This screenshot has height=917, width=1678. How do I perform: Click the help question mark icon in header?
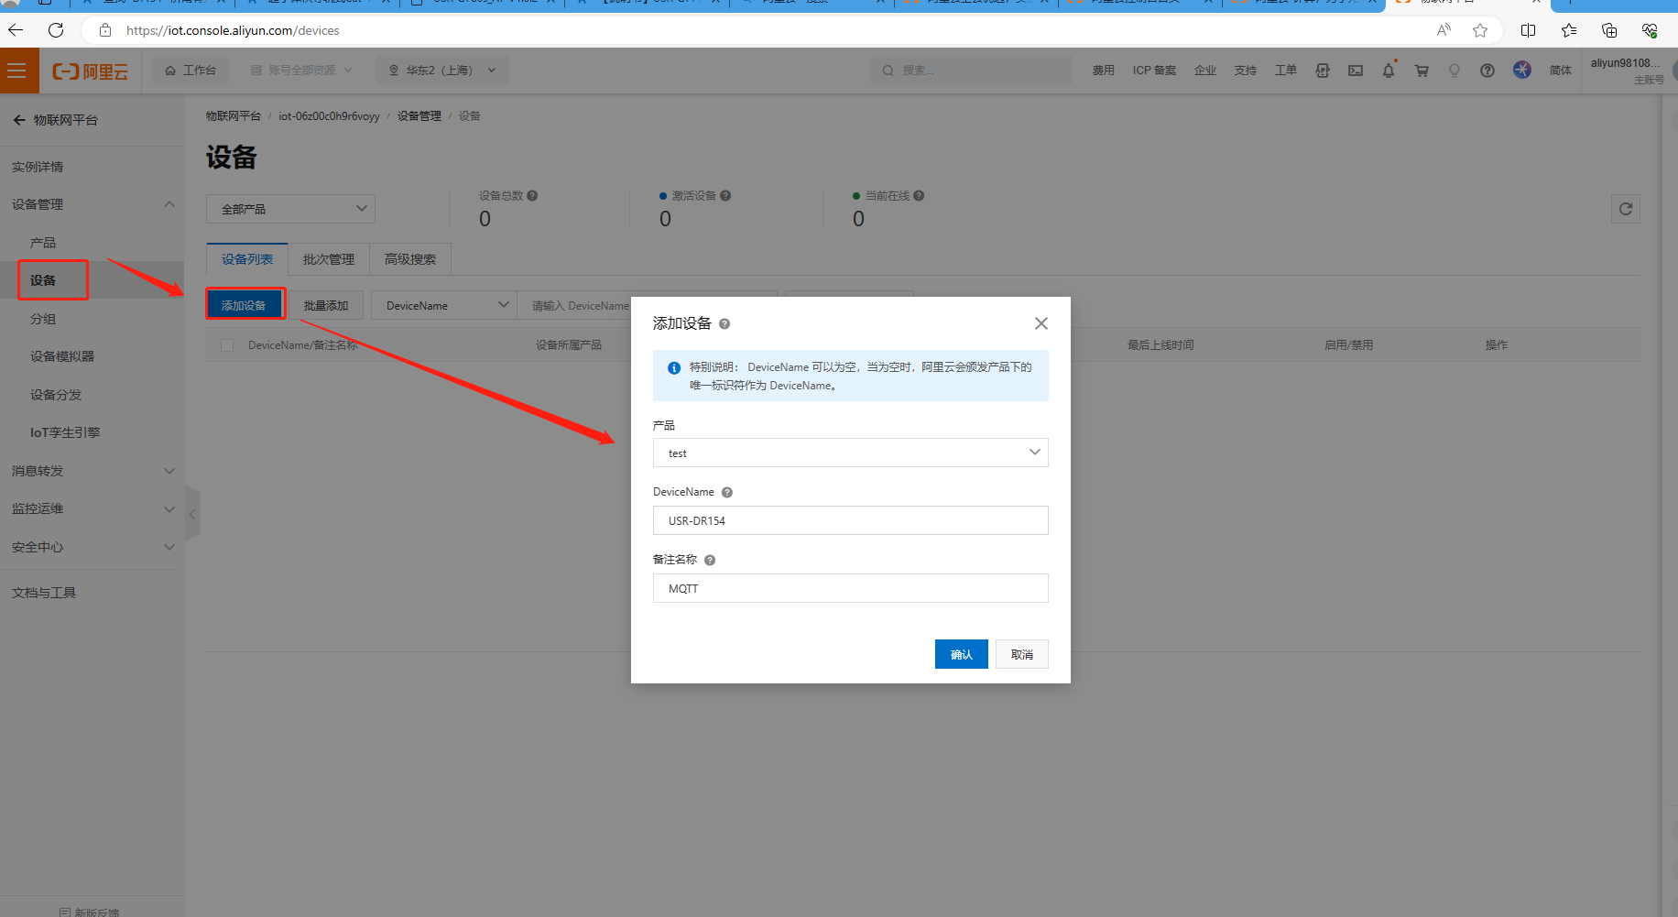(1487, 71)
